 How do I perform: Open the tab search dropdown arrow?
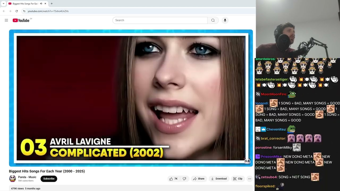click(x=3, y=4)
